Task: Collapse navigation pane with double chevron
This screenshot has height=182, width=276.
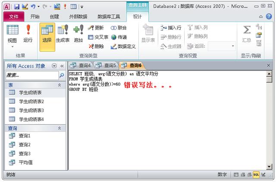Action: [x=62, y=66]
